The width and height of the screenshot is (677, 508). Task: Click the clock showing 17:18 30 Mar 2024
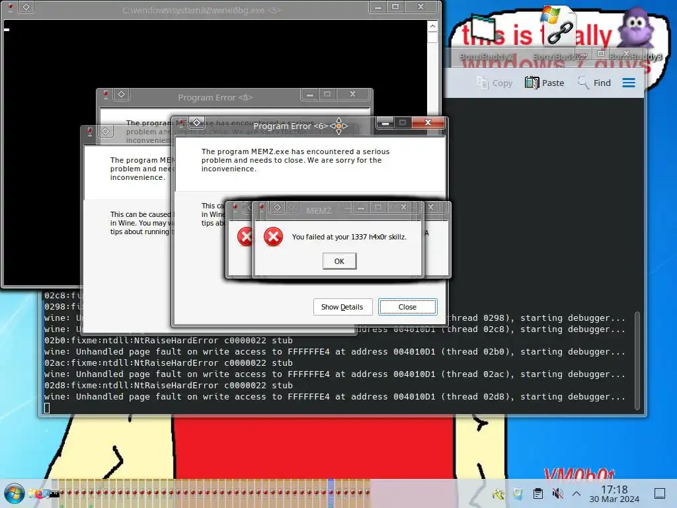click(614, 493)
